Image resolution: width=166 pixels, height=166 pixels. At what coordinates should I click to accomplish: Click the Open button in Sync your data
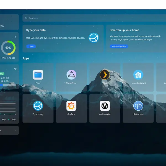(x=31, y=46)
